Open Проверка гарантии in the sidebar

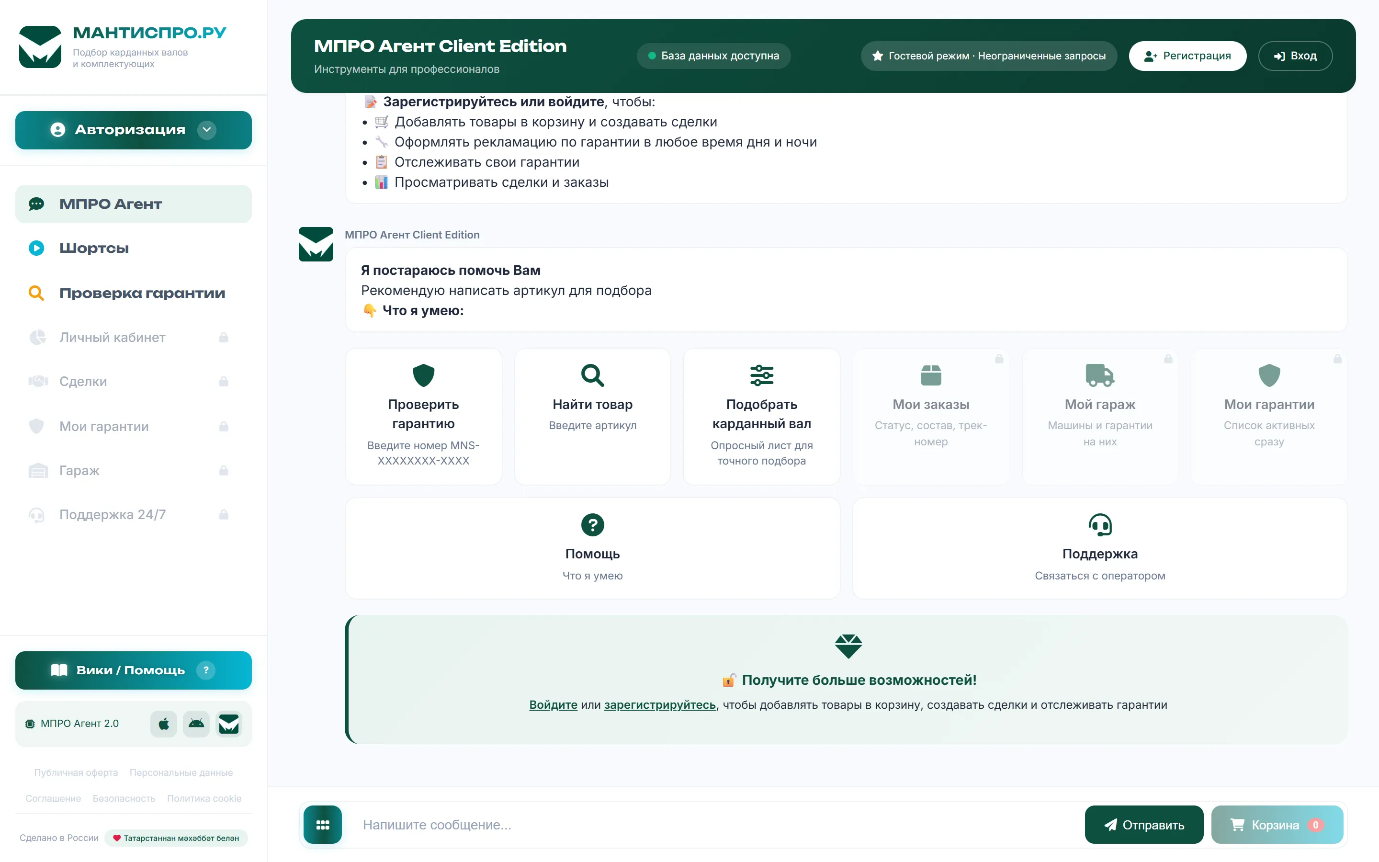133,293
